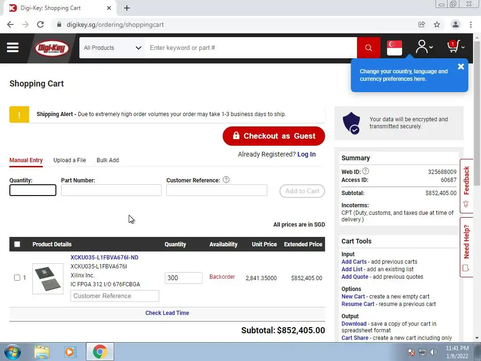Open the user account menu icon

tap(424, 47)
